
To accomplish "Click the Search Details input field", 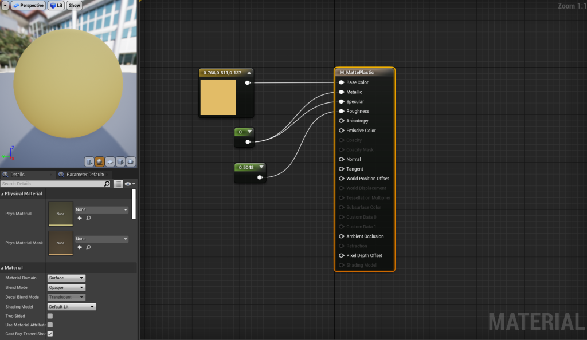I will [x=52, y=184].
